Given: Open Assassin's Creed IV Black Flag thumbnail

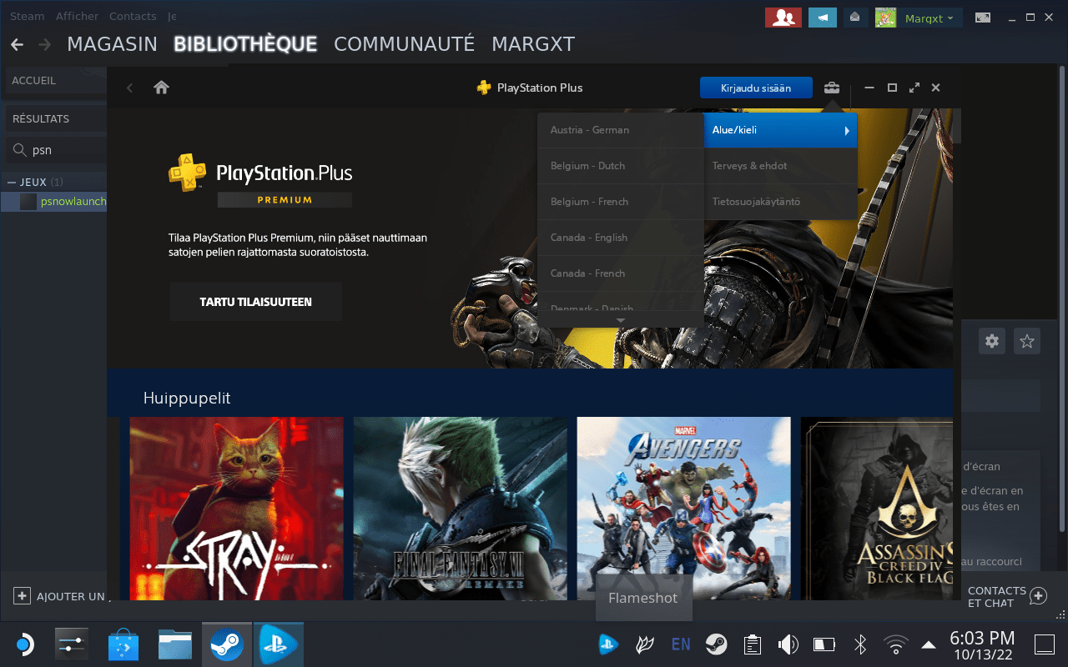Looking at the screenshot, I should pyautogui.click(x=877, y=508).
